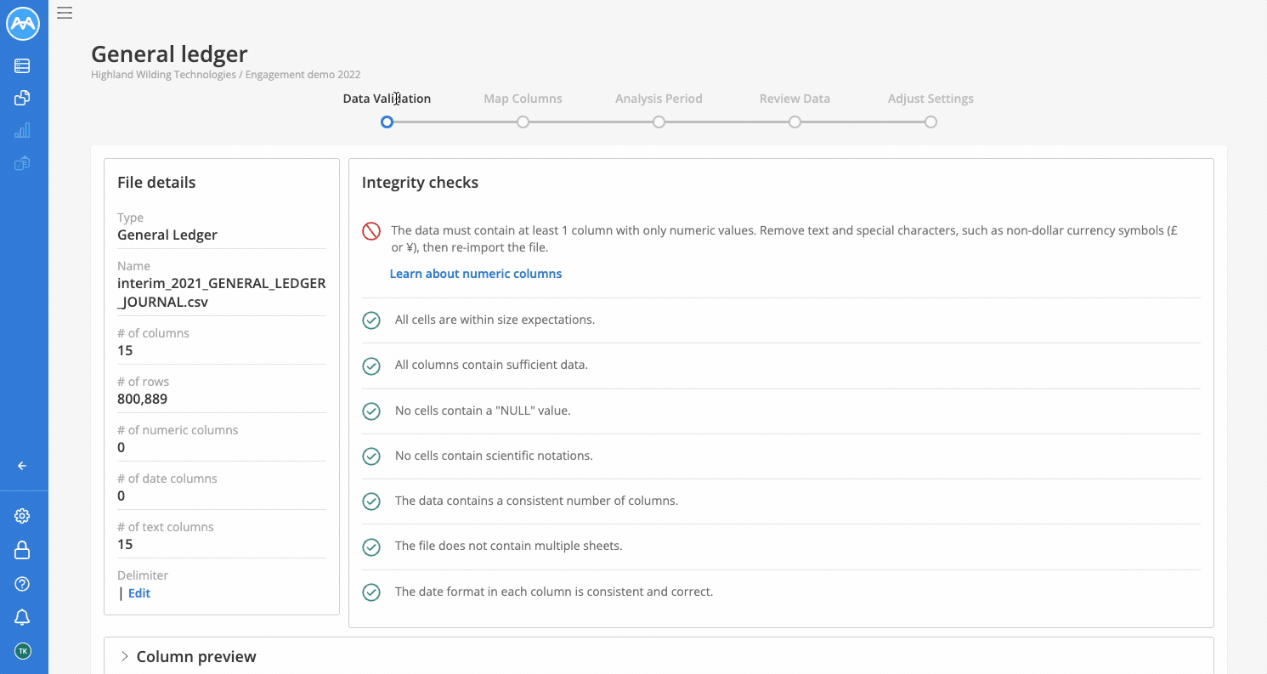
Task: Click 'All cells are within size expectations.'
Action: coord(495,320)
